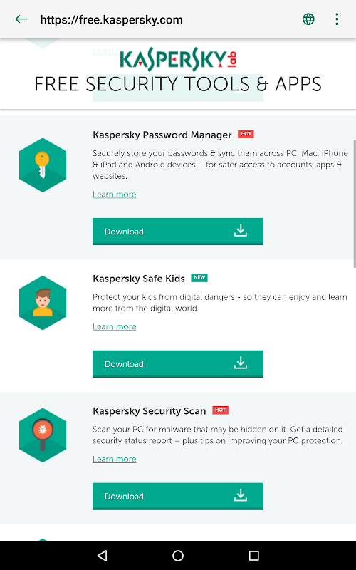Tap the Android back navigation button
Screen dimensions: 356x570
pyautogui.click(x=103, y=555)
